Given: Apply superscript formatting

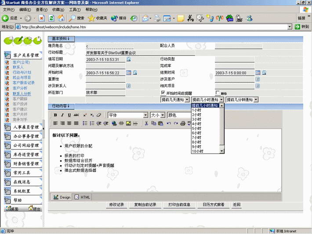Looking at the screenshot, I should [x=85, y=115].
